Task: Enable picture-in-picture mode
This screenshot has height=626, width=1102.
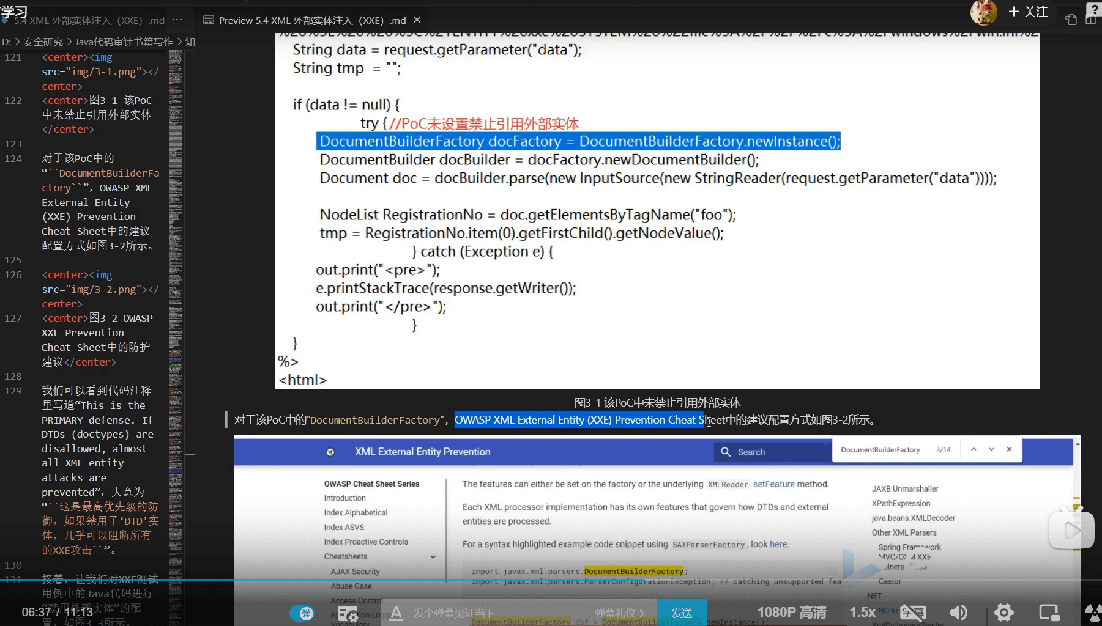Action: (x=1049, y=613)
